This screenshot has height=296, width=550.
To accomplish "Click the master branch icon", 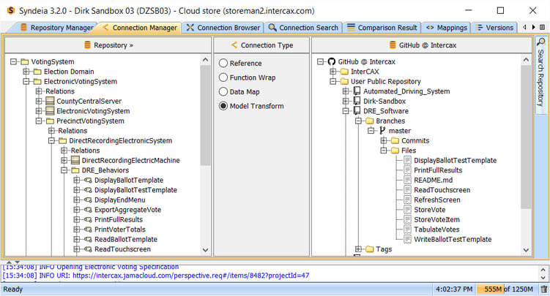I will pyautogui.click(x=382, y=131).
